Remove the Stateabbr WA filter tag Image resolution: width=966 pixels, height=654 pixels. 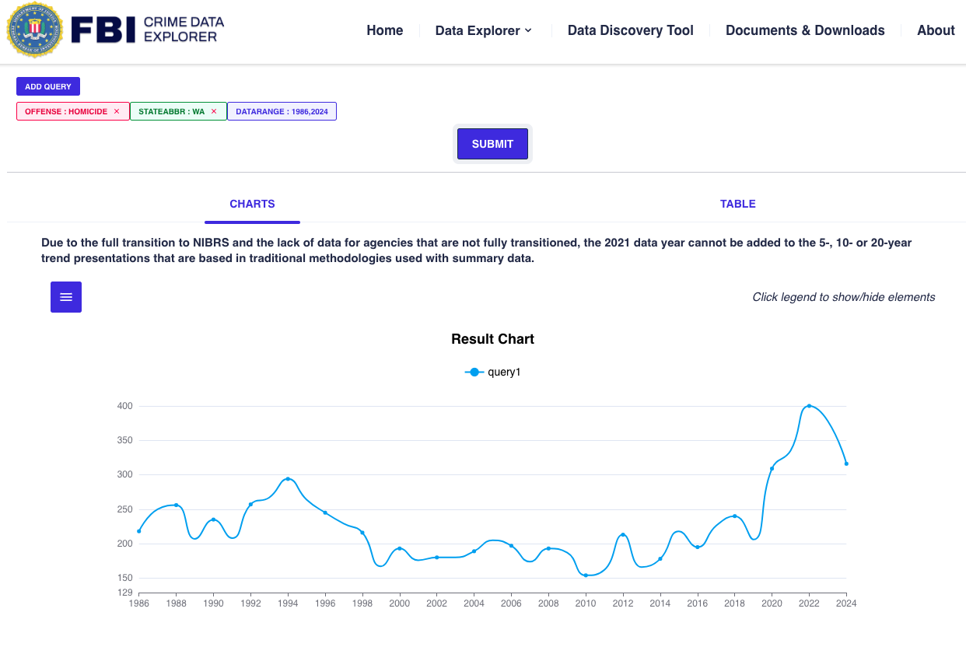pyautogui.click(x=214, y=111)
